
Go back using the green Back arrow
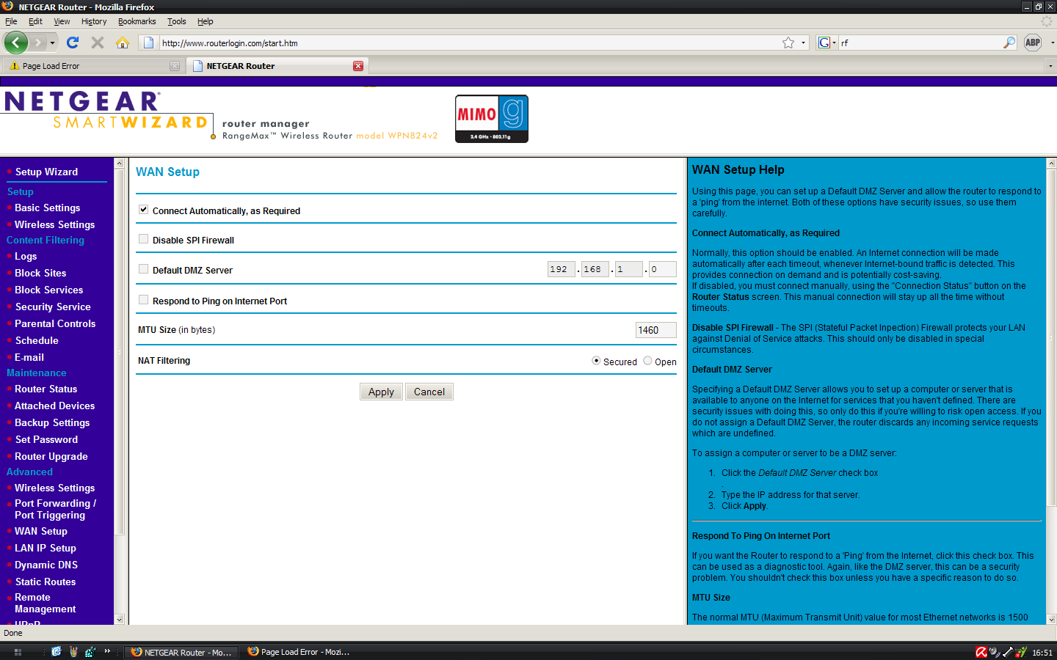point(16,43)
